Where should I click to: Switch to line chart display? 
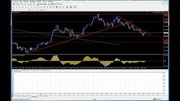coord(48,7)
